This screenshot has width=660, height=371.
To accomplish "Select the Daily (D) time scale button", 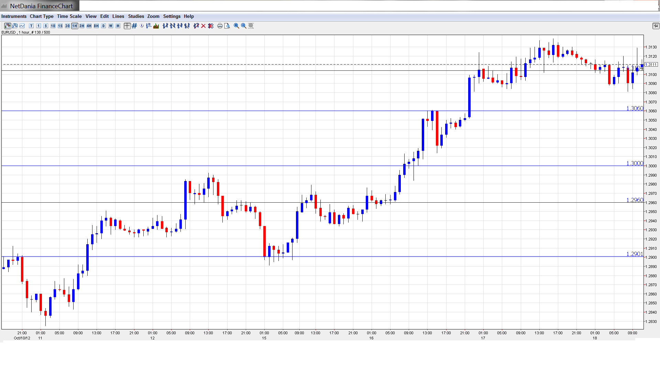I will point(103,26).
